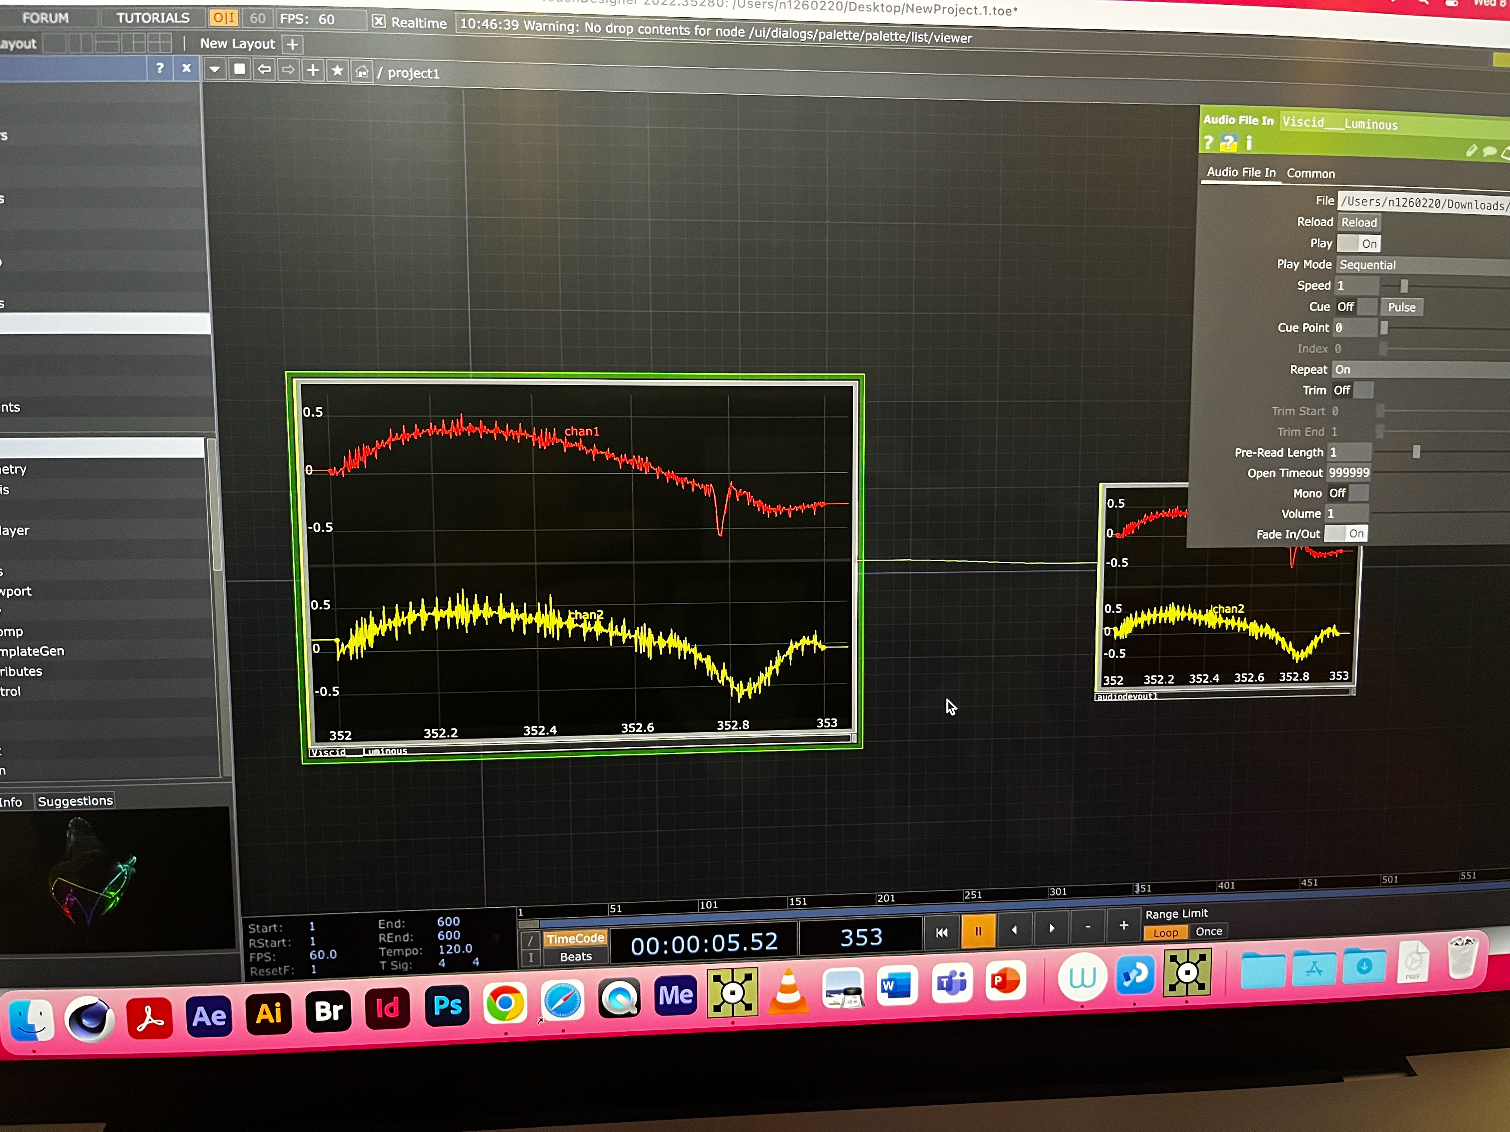Click the operator info 'i' icon
The image size is (1510, 1132).
point(1249,143)
